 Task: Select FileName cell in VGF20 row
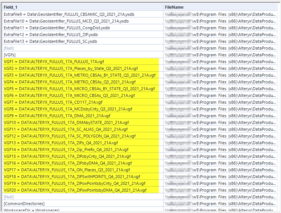pos(220,190)
